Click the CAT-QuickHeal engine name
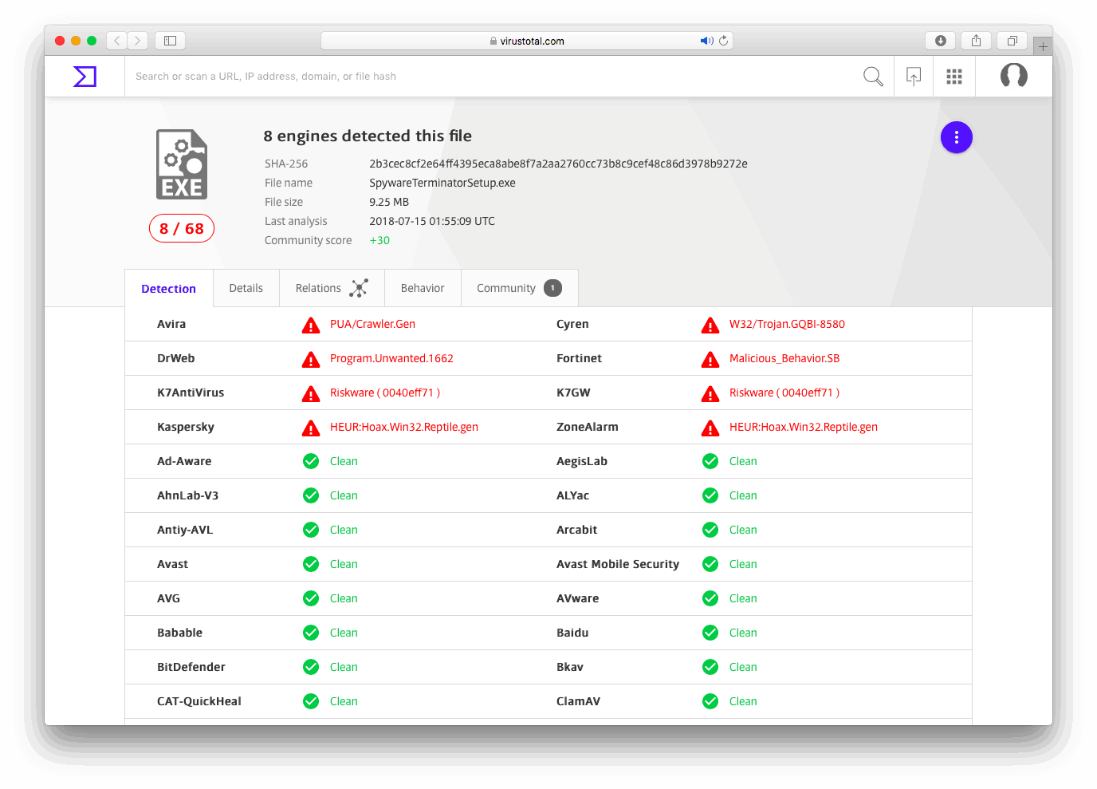Viewport: 1097px width, 789px height. coord(199,701)
